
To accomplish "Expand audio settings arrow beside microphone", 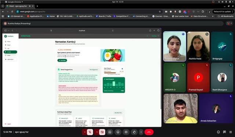I will (x=84, y=132).
